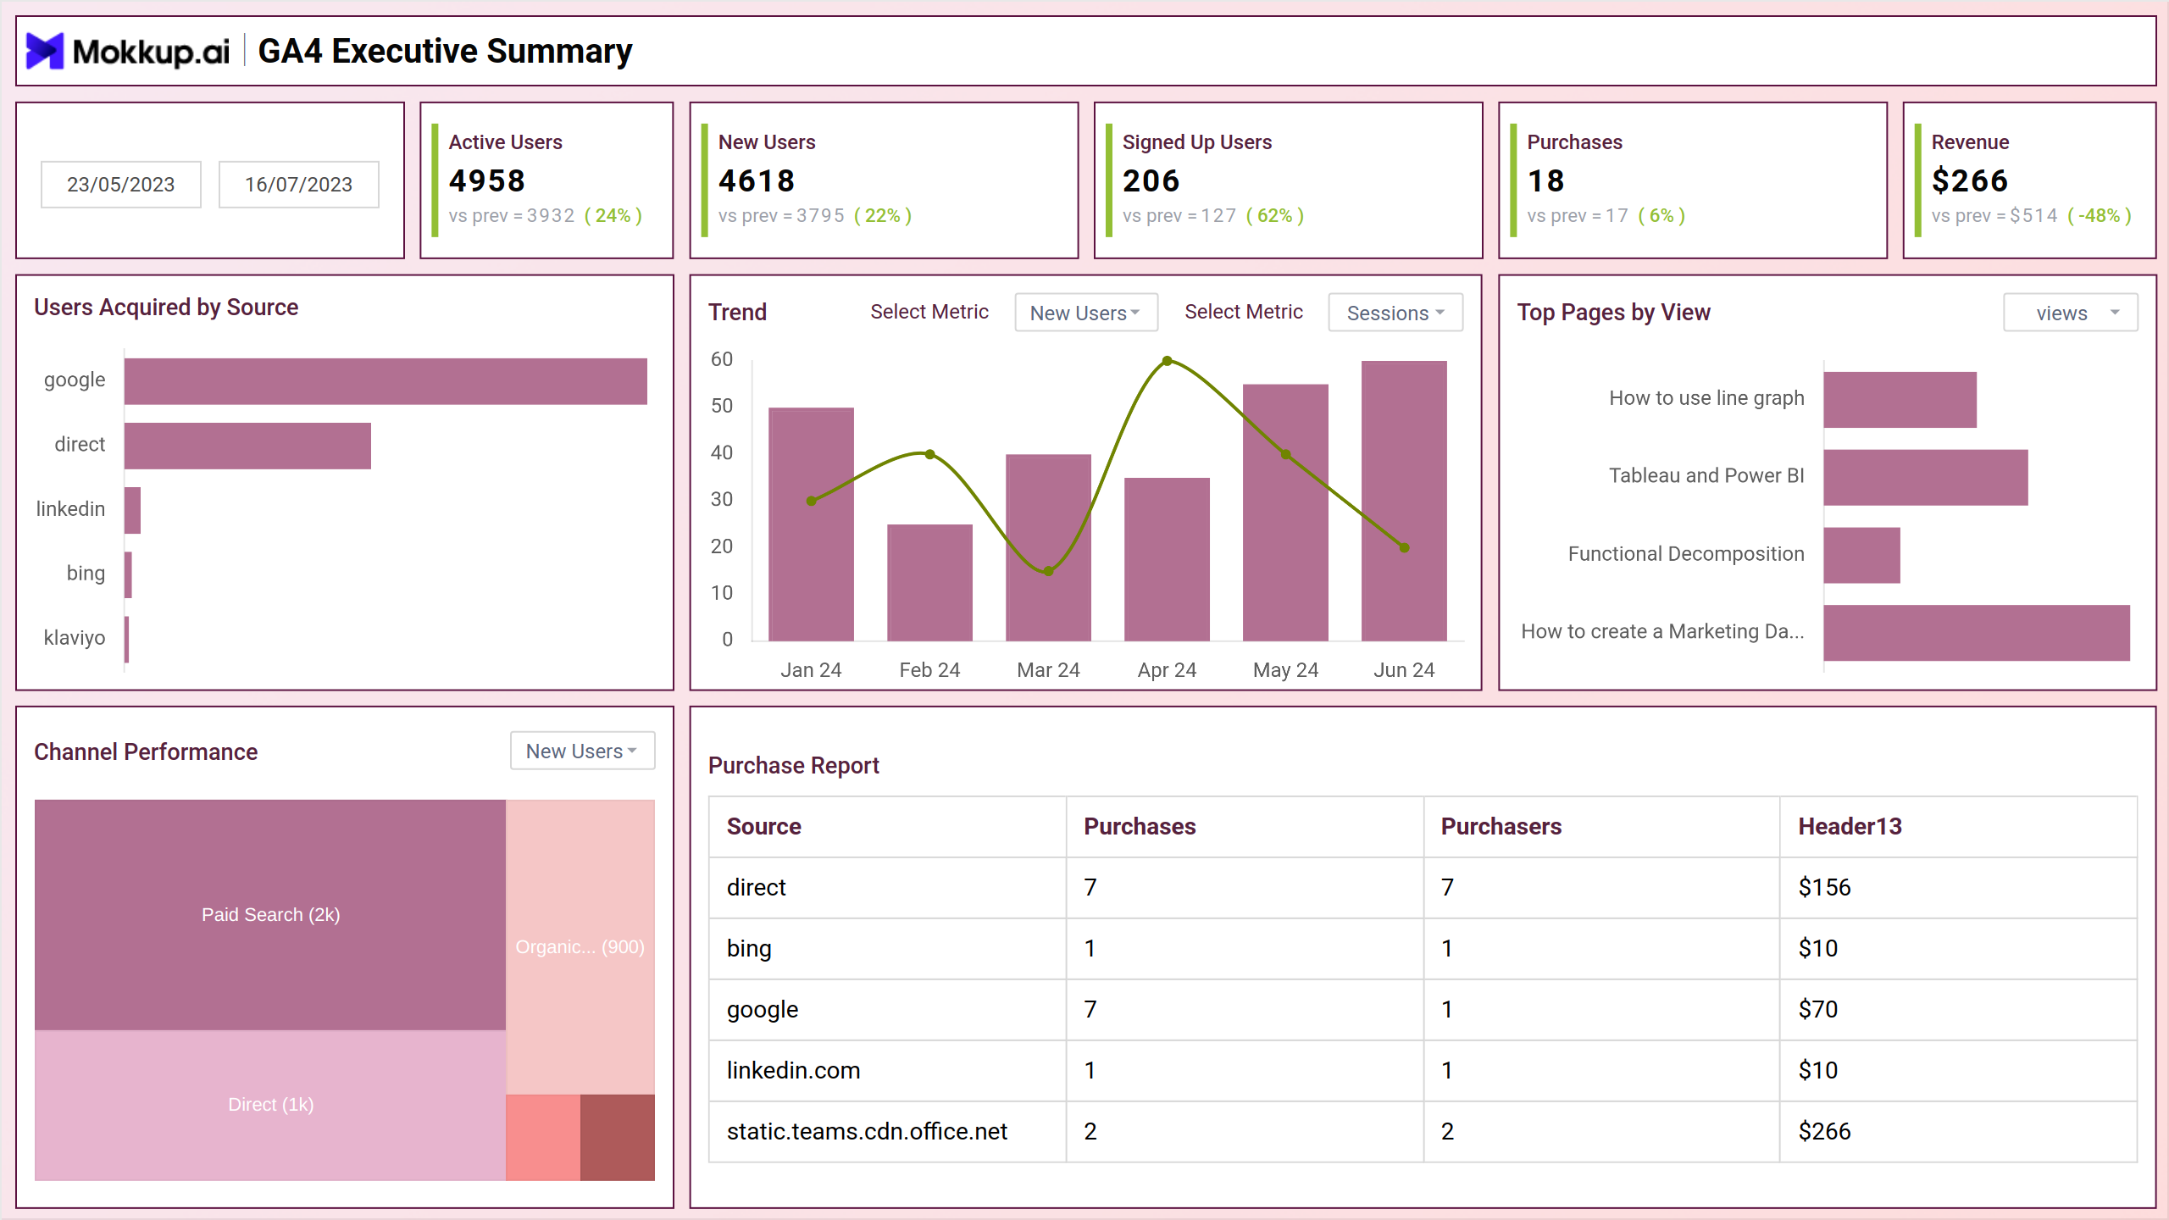Click the Purchase Report title

[x=793, y=766]
